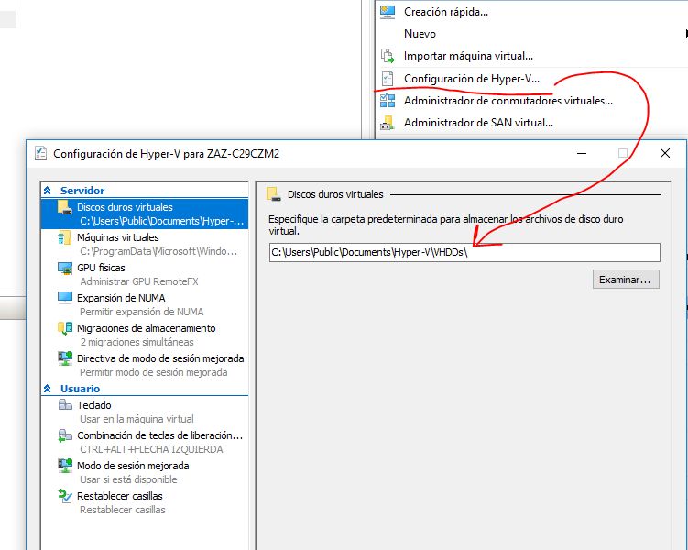This screenshot has height=550, width=688.
Task: Click 'Administrar GPU RemoteFX' subtitle
Action: (139, 281)
